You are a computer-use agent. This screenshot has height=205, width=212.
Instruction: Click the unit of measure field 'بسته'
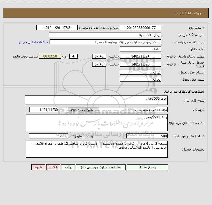[x=48, y=136]
